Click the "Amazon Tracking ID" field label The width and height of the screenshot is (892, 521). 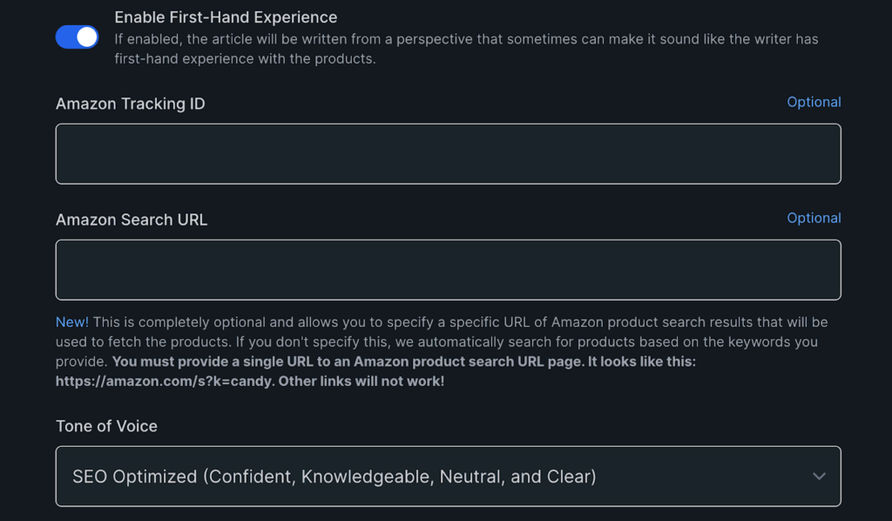tap(130, 104)
